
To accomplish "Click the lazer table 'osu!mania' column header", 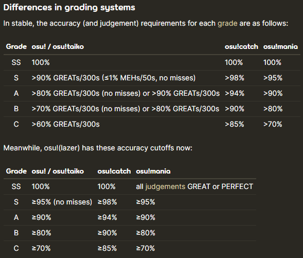I will (153, 171).
